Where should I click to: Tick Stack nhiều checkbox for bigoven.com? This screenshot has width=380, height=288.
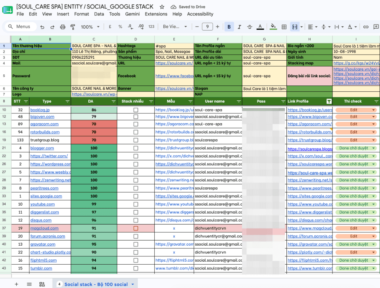136,117
